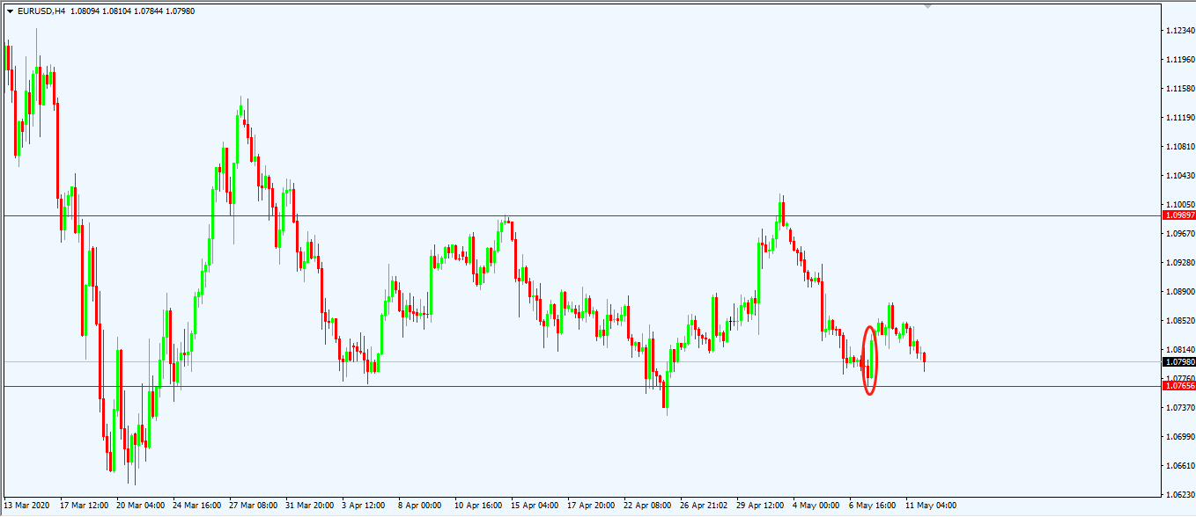
Task: Click the OHLC values 1.08094 1.08104 1.07844 1.07980
Action: [x=132, y=11]
